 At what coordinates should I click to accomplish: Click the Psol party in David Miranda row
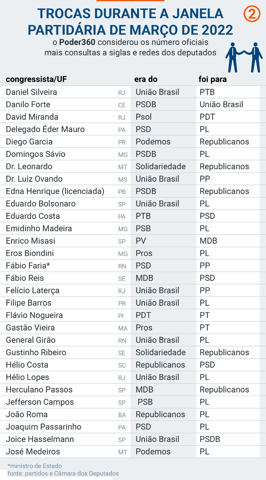(x=144, y=117)
